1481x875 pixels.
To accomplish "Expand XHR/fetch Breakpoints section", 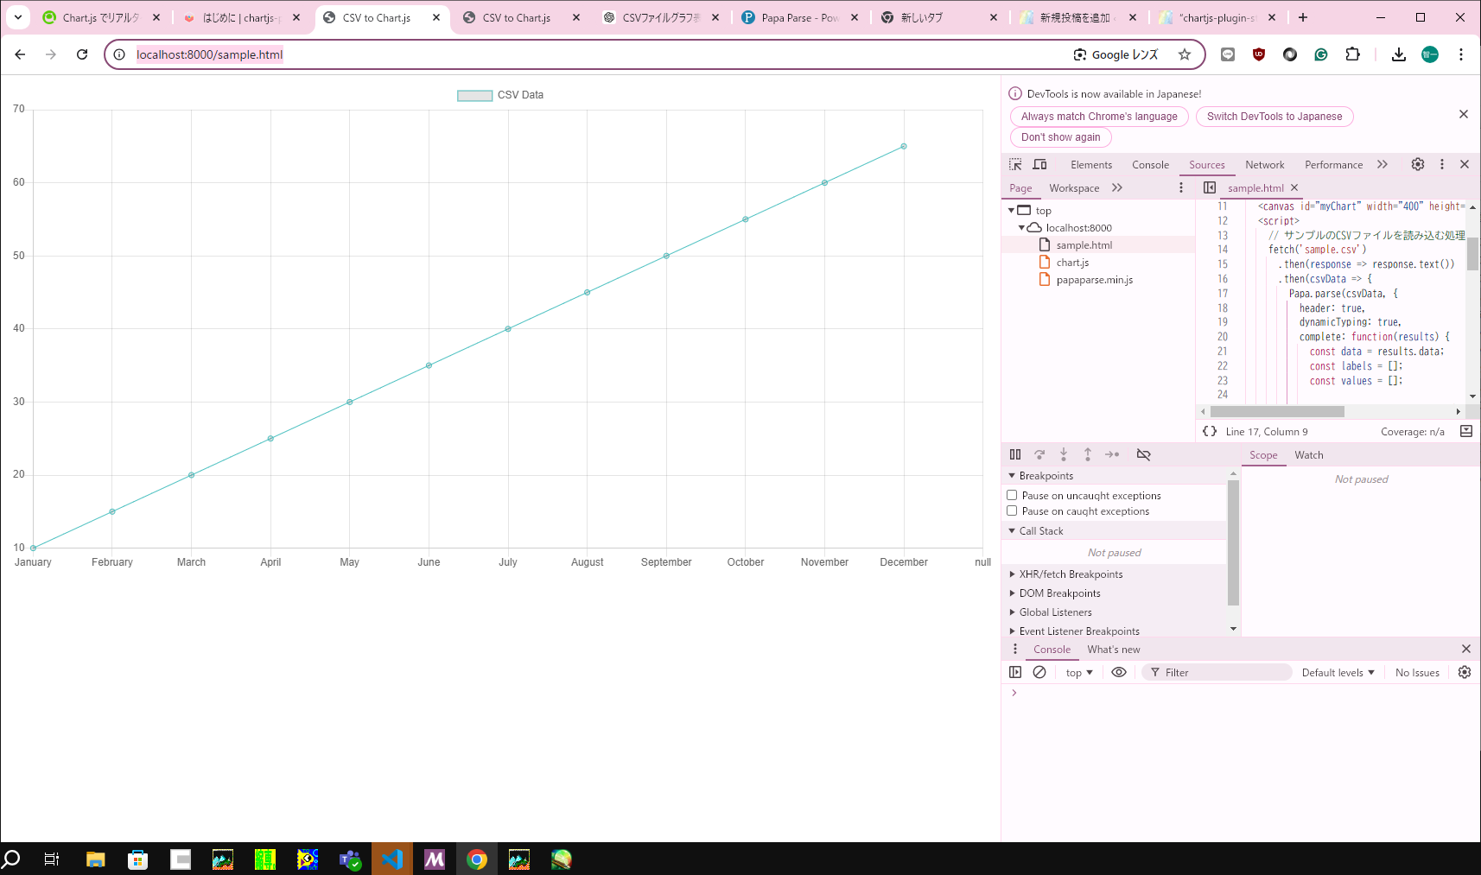I will [x=1071, y=574].
